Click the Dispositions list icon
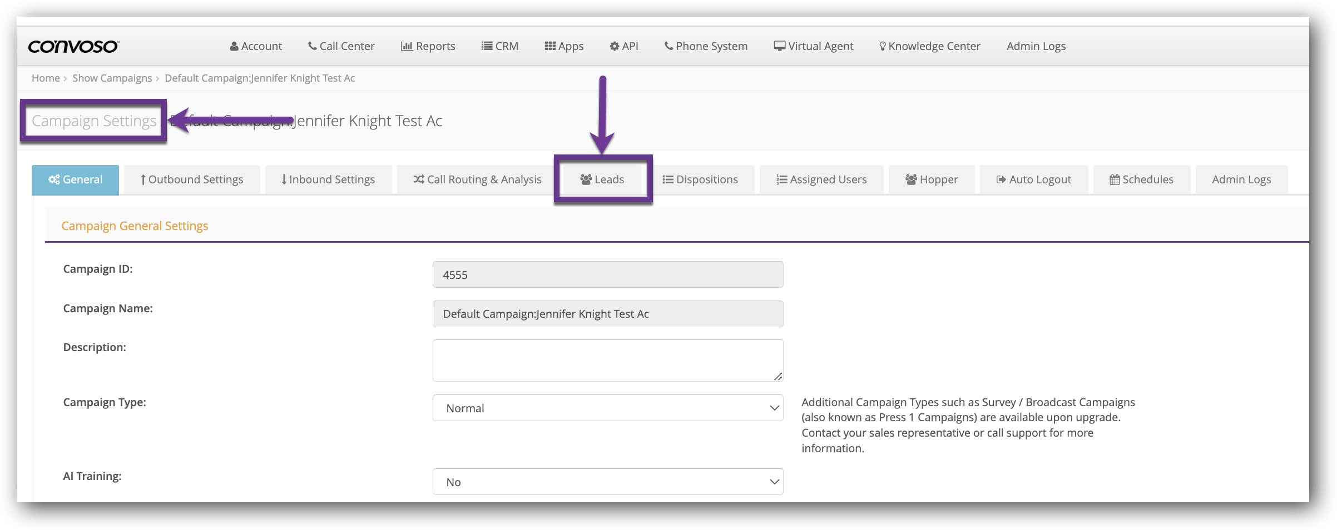1337x530 pixels. (x=668, y=179)
